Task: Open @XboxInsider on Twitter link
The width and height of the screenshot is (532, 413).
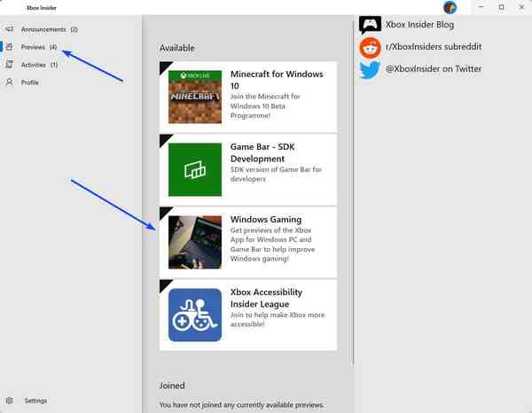Action: [x=434, y=69]
